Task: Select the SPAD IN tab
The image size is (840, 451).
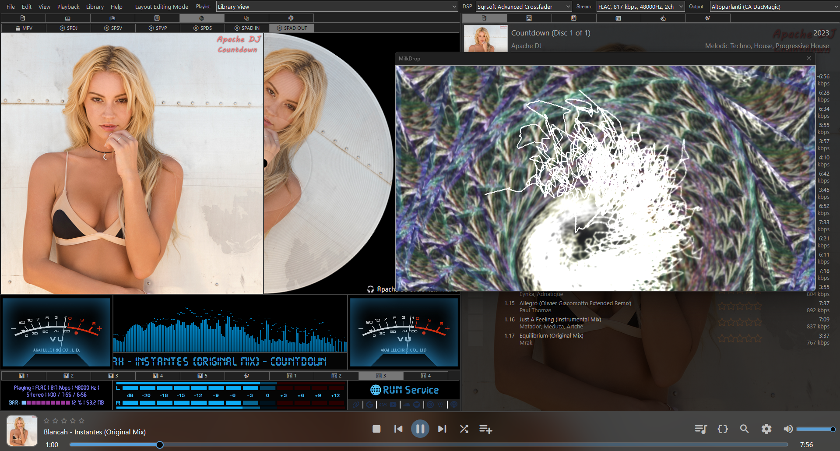Action: (247, 28)
